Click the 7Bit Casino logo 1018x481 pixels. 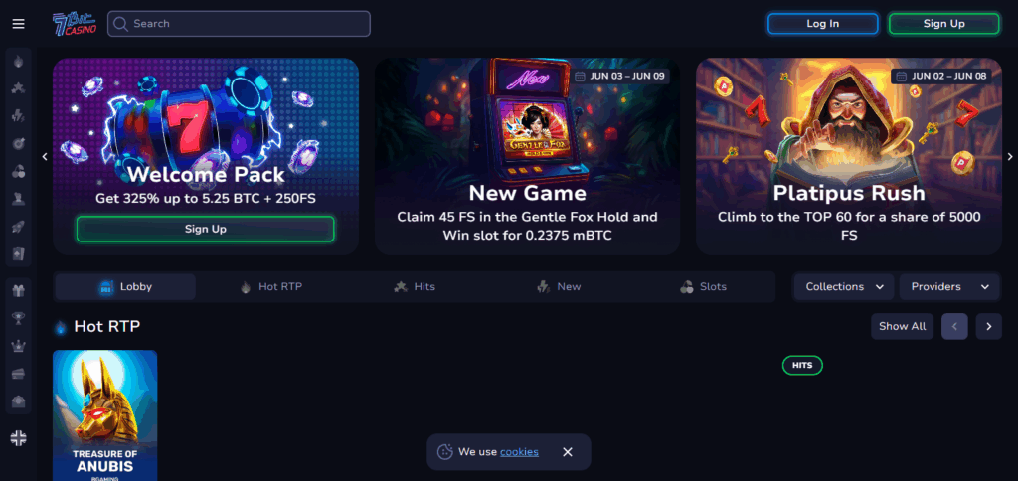pyautogui.click(x=75, y=24)
